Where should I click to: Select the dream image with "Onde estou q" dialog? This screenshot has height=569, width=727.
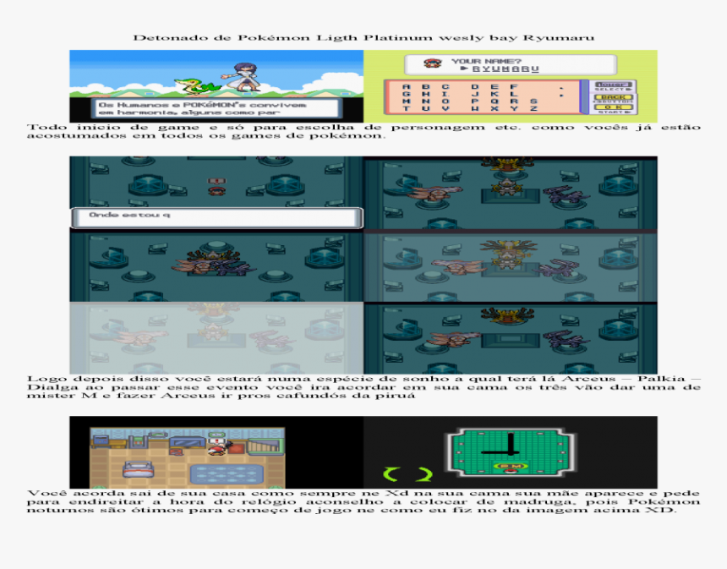(216, 193)
